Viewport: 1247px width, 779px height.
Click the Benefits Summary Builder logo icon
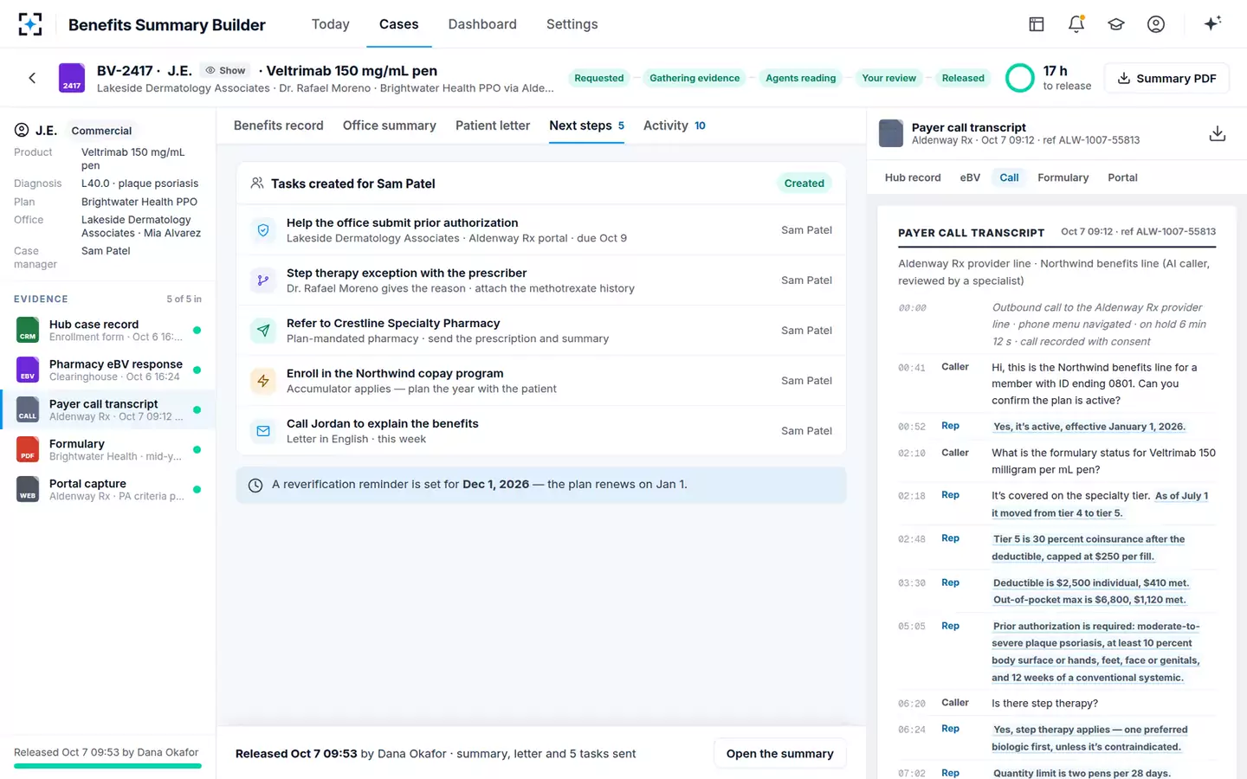coord(30,24)
